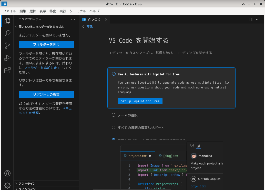Open the Explorer panel more actions ellipsis

coord(73,19)
